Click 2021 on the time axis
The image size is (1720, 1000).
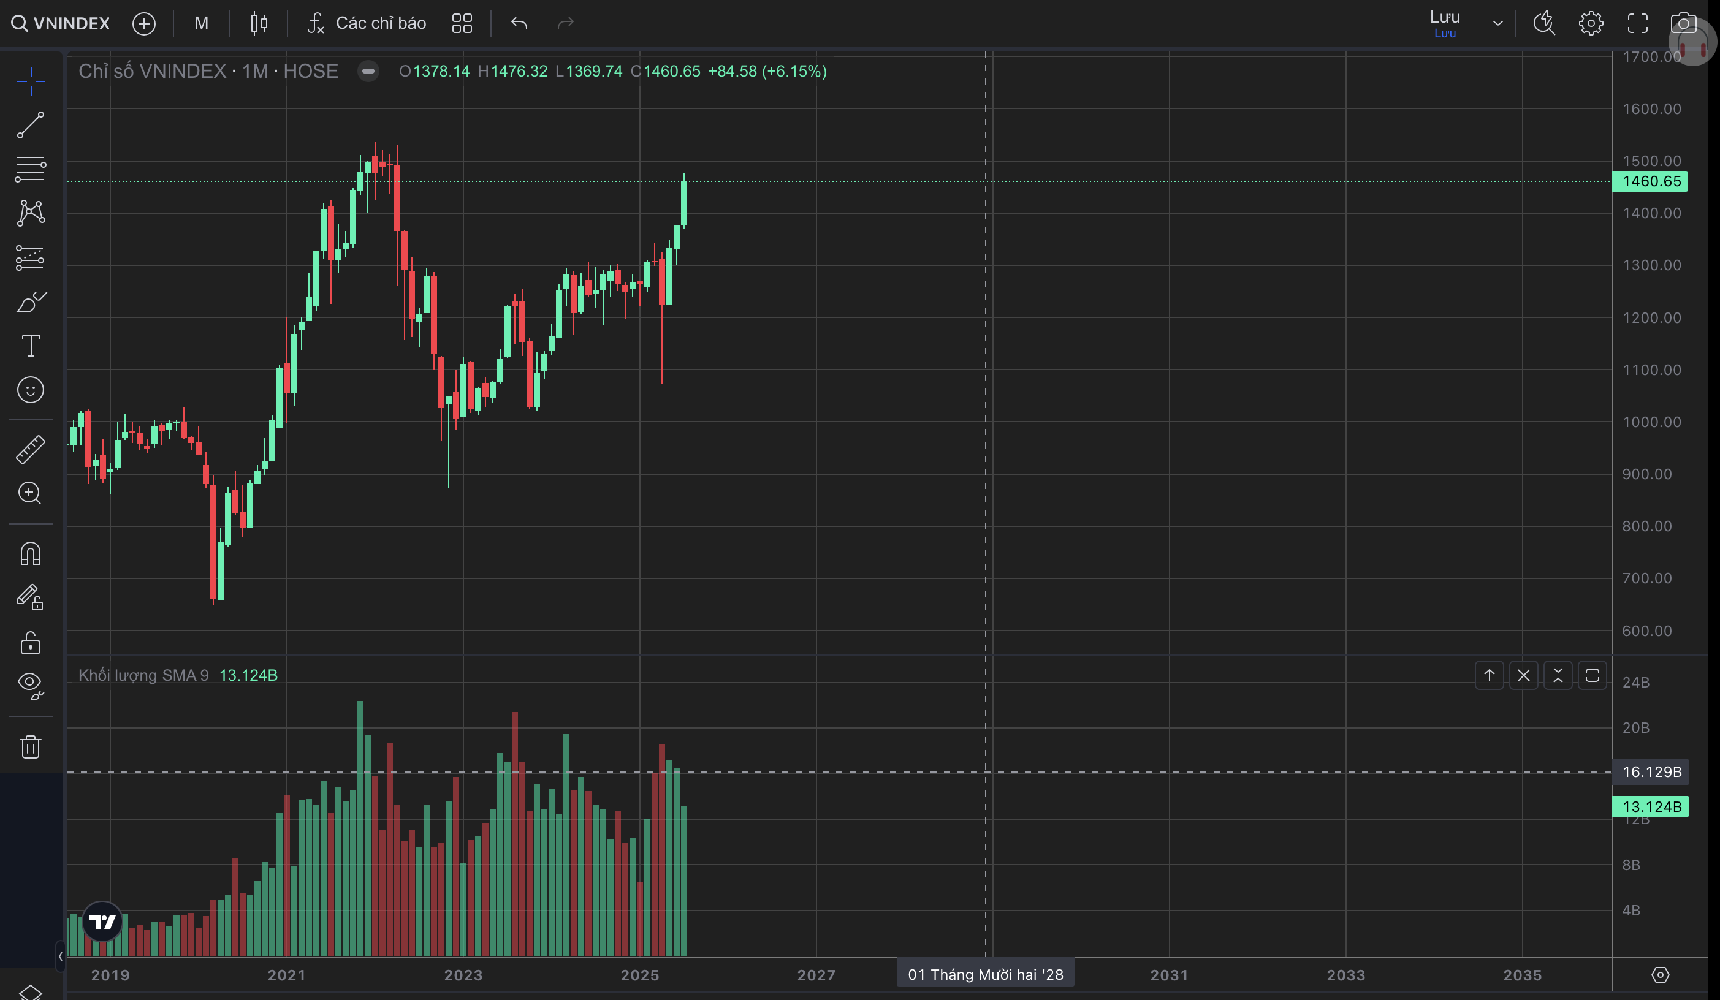(287, 975)
